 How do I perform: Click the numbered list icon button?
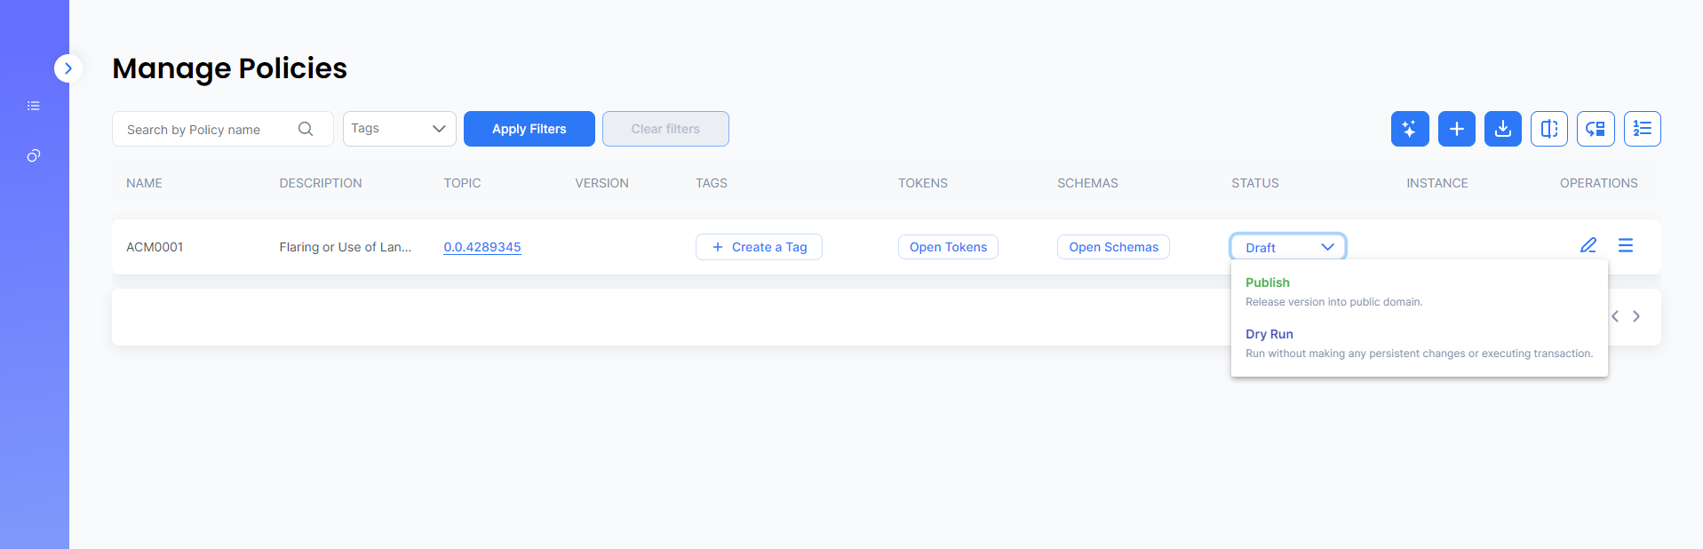coord(1642,129)
